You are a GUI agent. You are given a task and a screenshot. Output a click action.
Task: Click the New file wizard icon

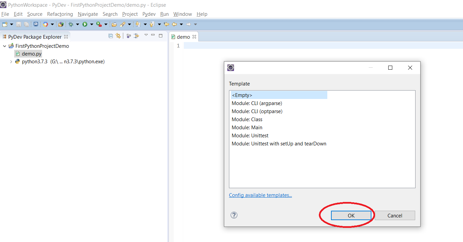(5, 24)
